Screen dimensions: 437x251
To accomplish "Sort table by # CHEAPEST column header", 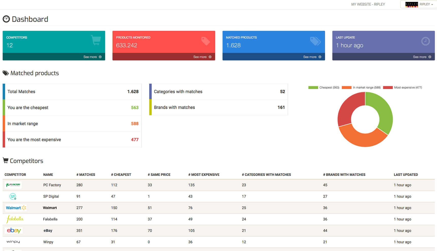I will pos(121,175).
